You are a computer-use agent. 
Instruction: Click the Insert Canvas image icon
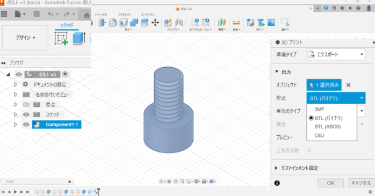(271, 23)
